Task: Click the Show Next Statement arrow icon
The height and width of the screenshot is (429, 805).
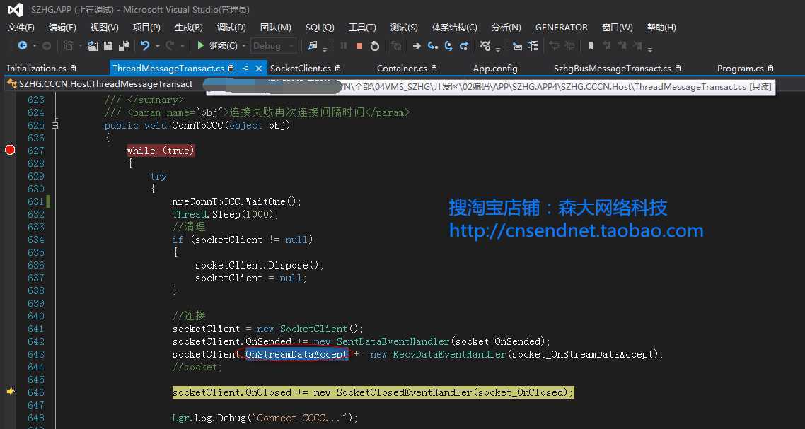Action: [x=417, y=46]
